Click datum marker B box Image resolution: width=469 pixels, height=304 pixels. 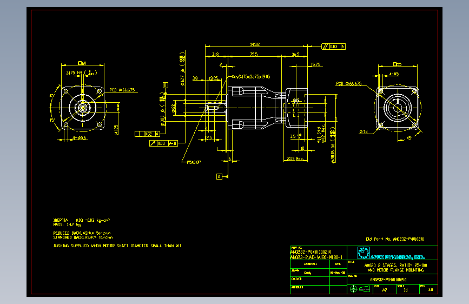pos(165,85)
